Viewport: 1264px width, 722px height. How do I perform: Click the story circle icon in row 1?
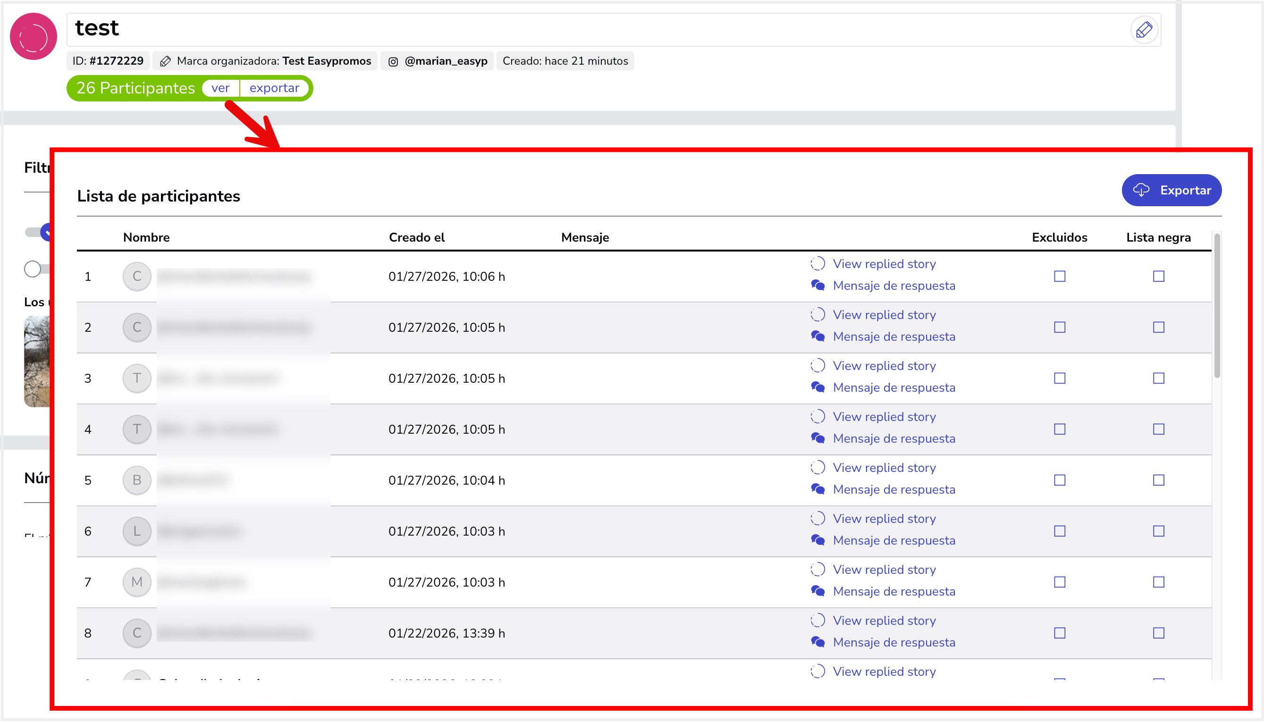817,264
